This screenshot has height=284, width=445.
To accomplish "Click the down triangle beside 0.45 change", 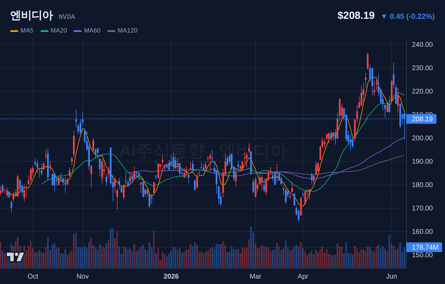I will tap(384, 17).
